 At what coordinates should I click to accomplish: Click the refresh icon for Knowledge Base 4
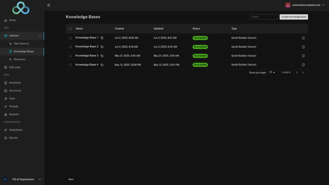tap(303, 65)
